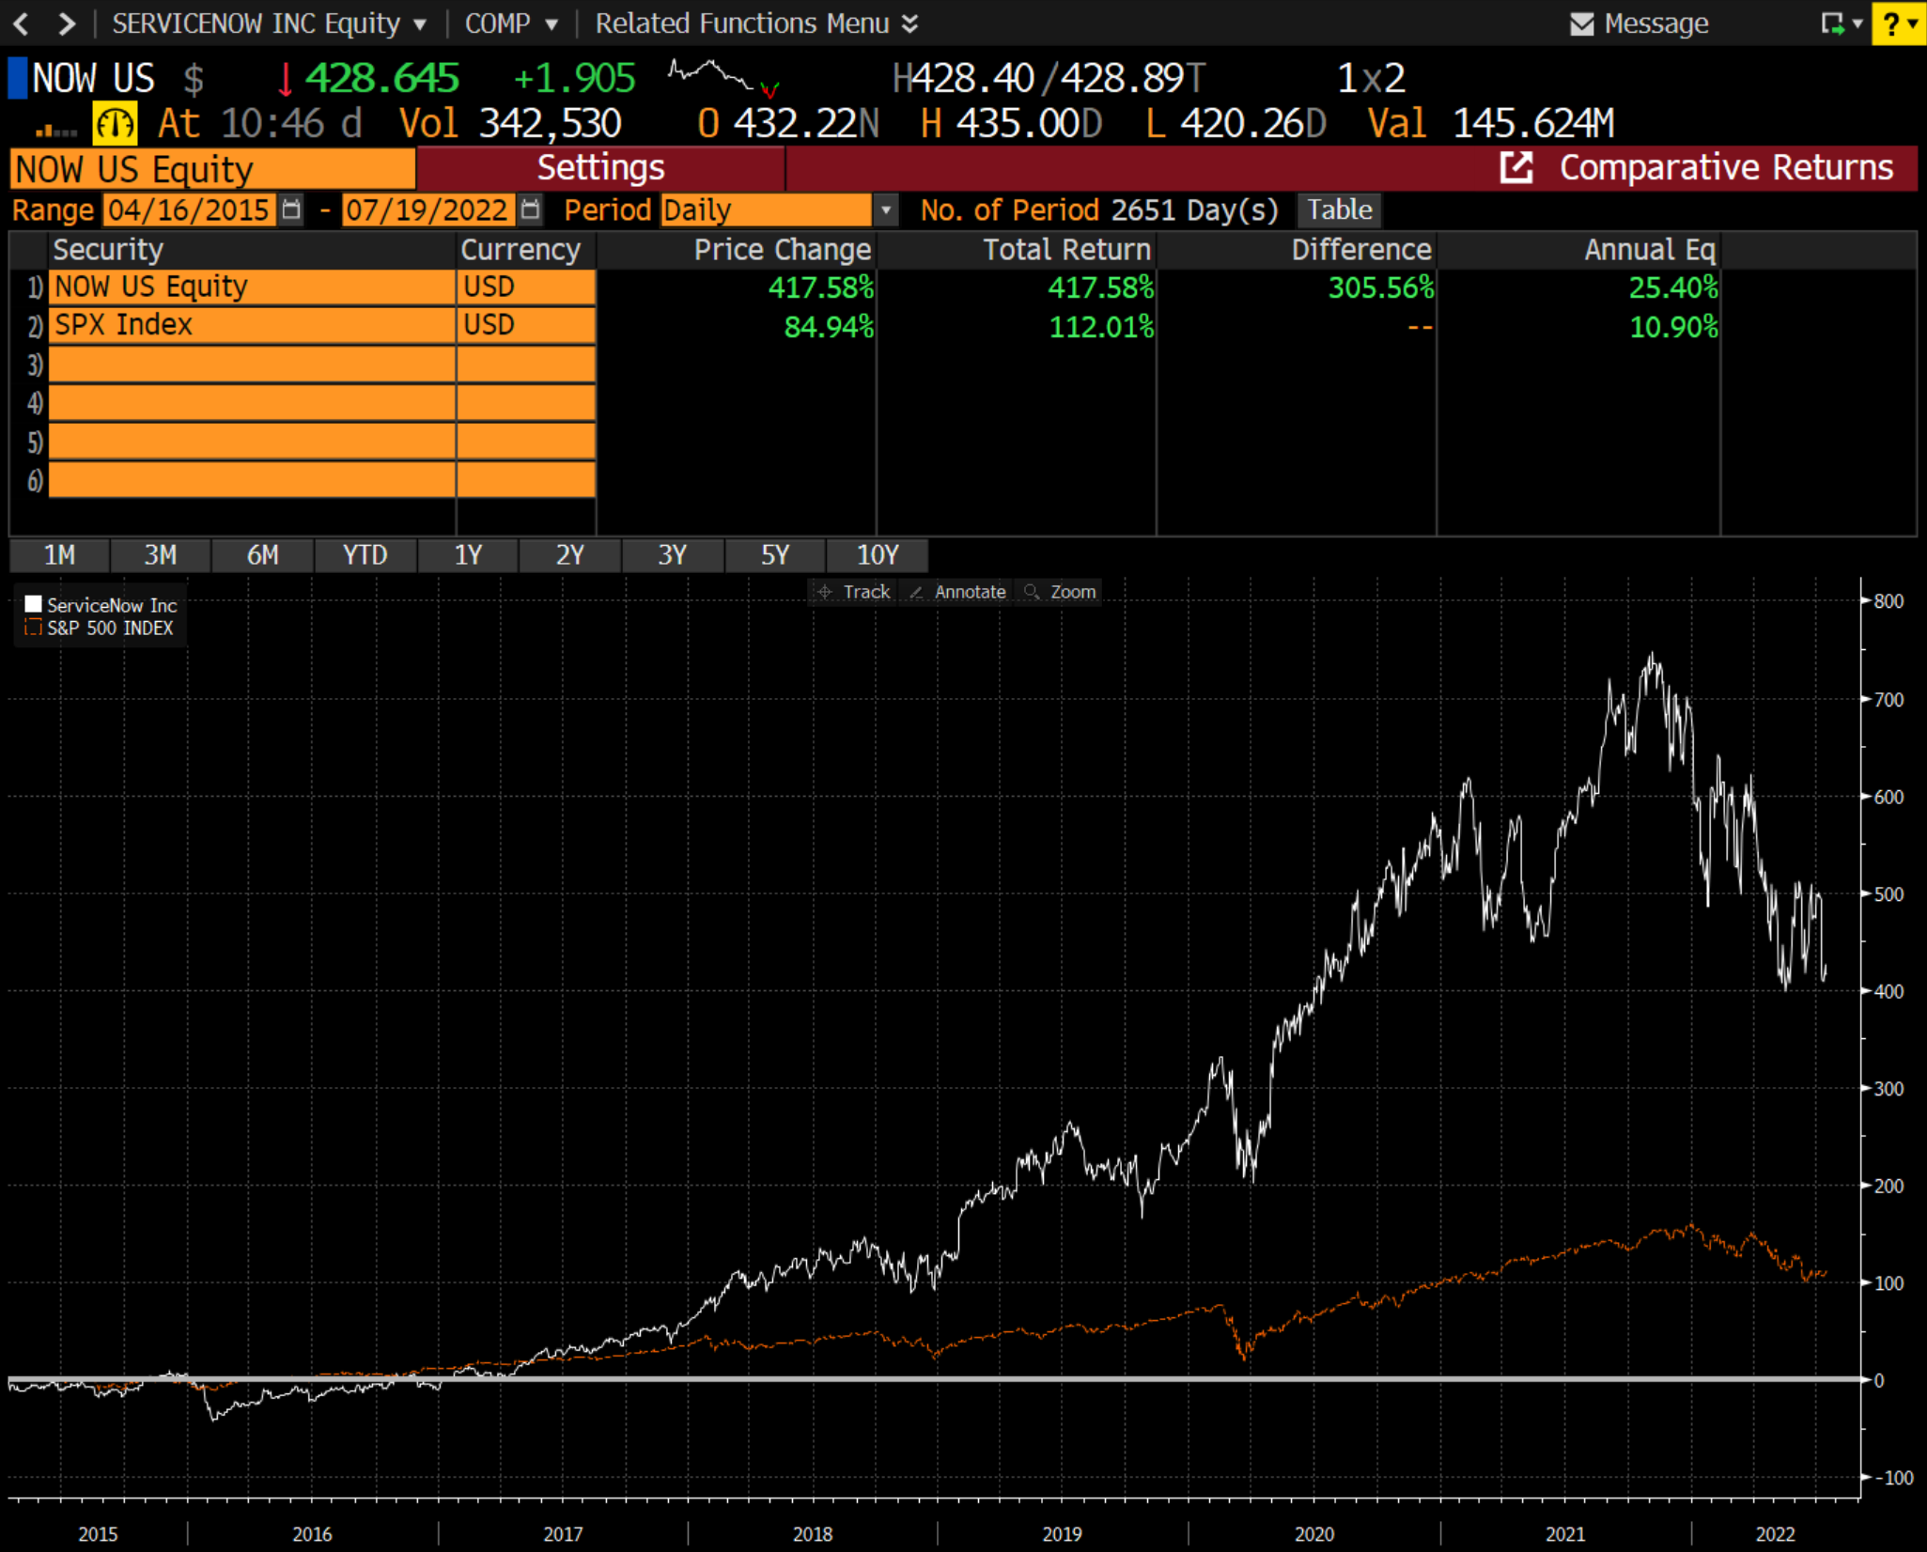Viewport: 1927px width, 1552px height.
Task: Open the window export options icon
Action: tap(1832, 23)
